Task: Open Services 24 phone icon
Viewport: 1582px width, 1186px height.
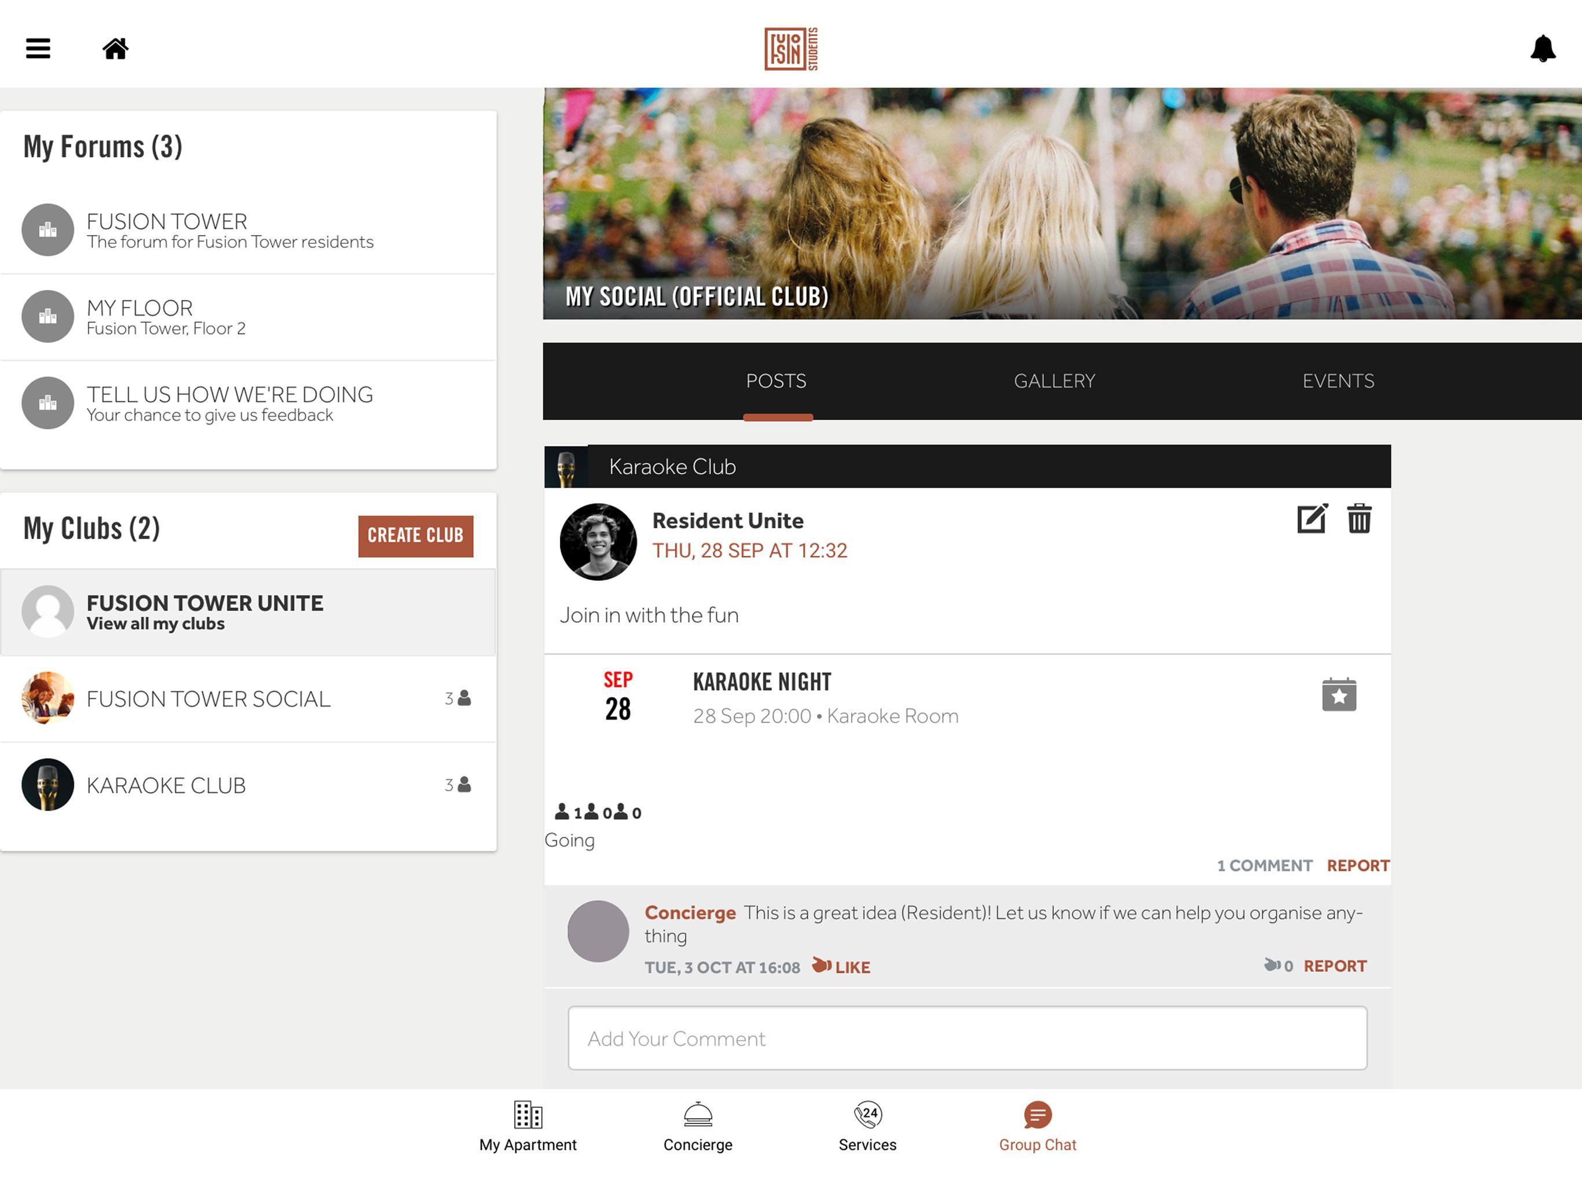Action: pos(867,1114)
